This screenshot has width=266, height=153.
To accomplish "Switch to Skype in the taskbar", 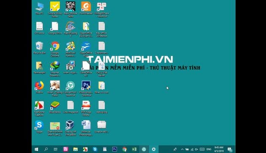I will point(95,149).
